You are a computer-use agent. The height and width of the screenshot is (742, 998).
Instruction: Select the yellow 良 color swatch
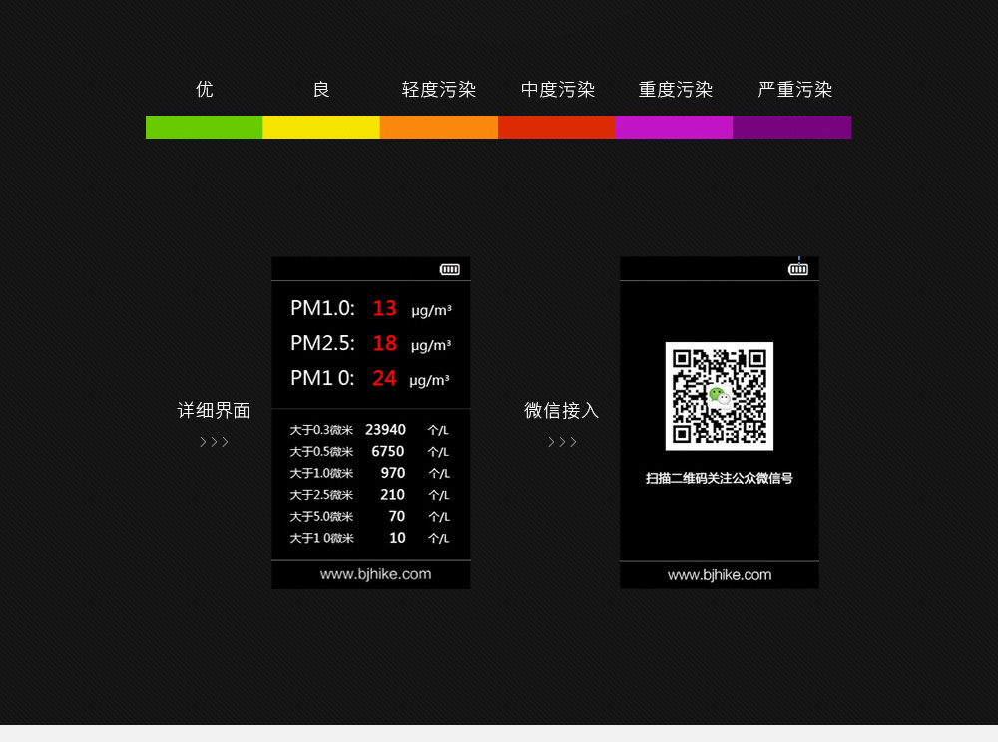[x=321, y=127]
